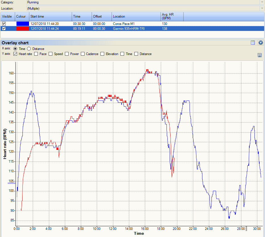Uncheck visibility for Coros Pace M1 row
The width and height of the screenshot is (265, 237).
pyautogui.click(x=4, y=24)
